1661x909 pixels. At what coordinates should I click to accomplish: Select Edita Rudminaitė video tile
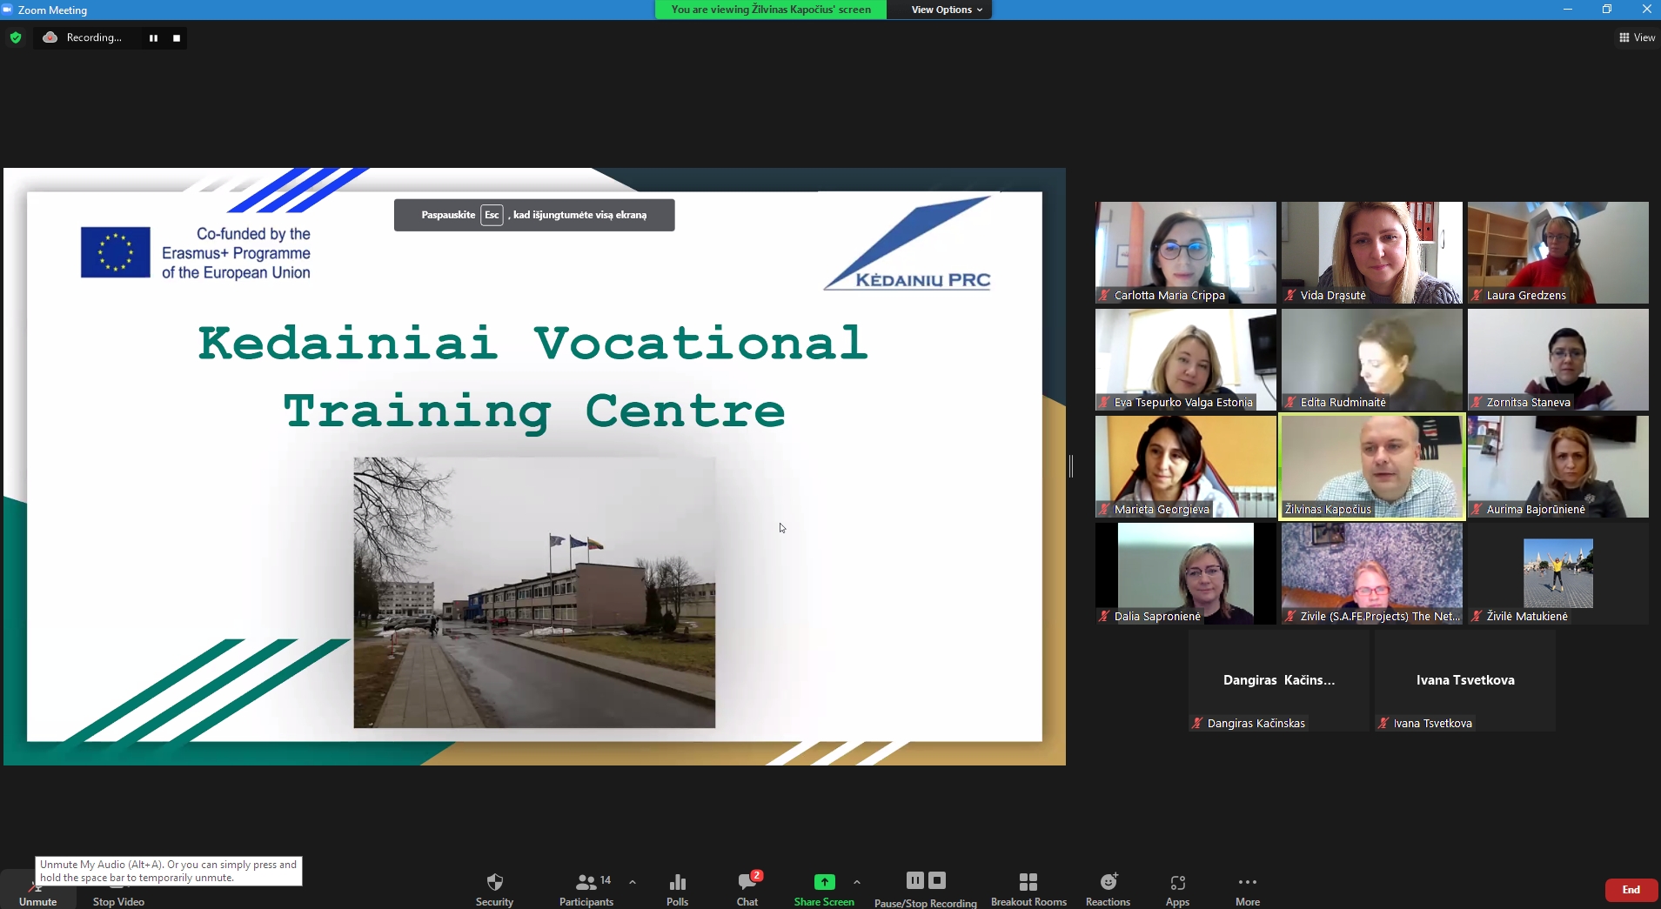[x=1372, y=359]
